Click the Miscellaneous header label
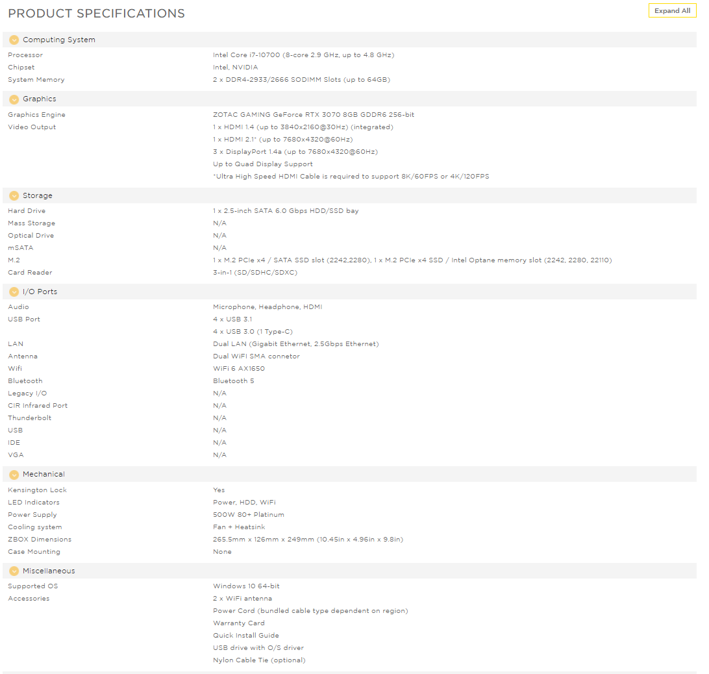The height and width of the screenshot is (674, 709). pyautogui.click(x=49, y=571)
